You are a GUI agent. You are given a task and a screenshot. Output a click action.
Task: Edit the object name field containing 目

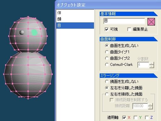[x=124, y=21]
